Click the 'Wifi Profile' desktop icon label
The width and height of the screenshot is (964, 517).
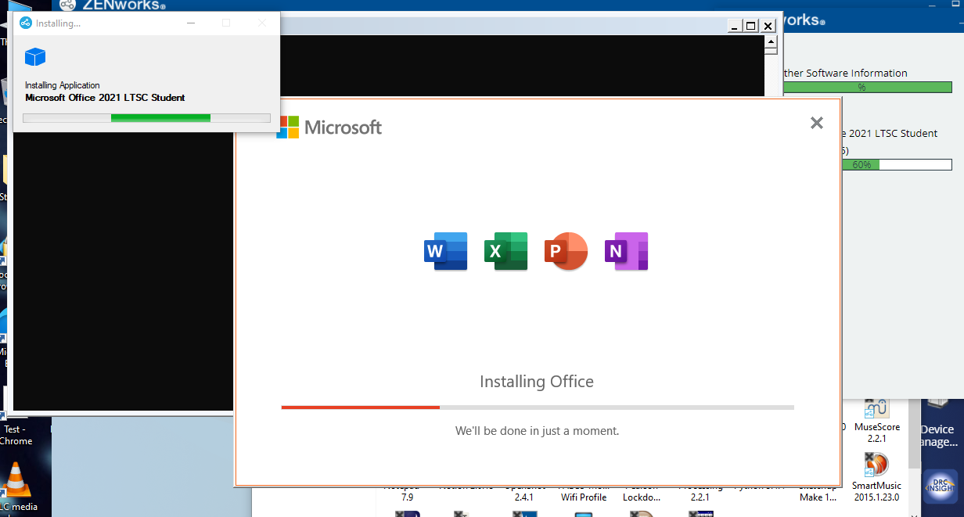pos(584,497)
